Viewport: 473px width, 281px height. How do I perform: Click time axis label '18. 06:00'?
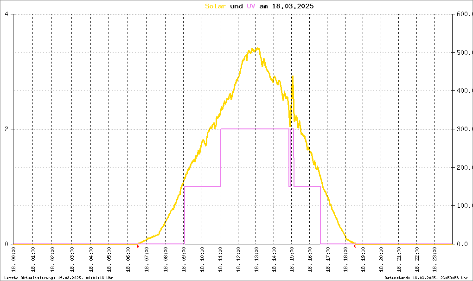click(x=128, y=259)
